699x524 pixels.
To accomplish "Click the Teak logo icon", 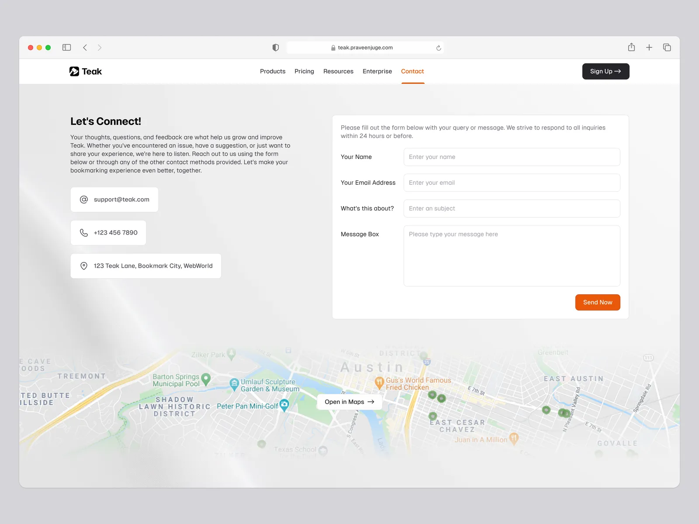I will click(x=74, y=71).
